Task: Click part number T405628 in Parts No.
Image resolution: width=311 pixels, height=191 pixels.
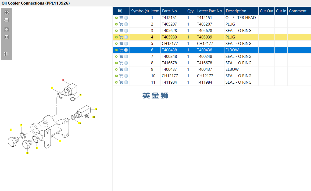Action: coord(169,31)
